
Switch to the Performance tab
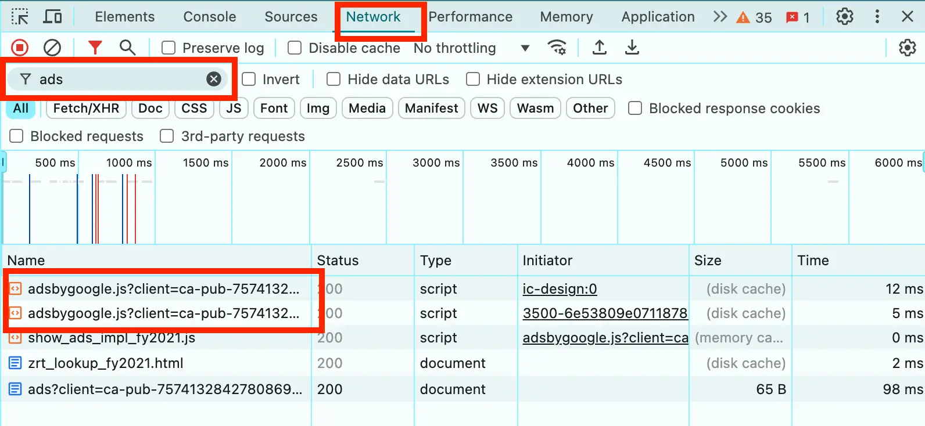(x=471, y=17)
